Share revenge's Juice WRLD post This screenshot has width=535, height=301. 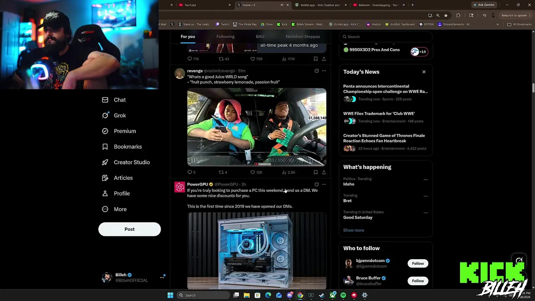pos(324,172)
